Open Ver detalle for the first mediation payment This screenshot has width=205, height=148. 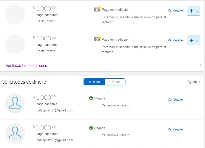(175, 10)
